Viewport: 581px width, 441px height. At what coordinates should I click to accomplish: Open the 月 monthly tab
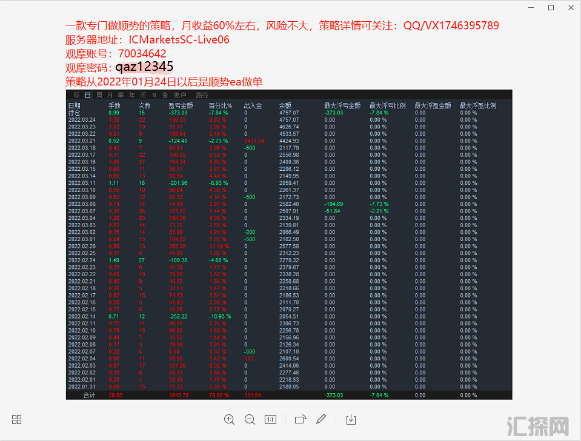(110, 95)
